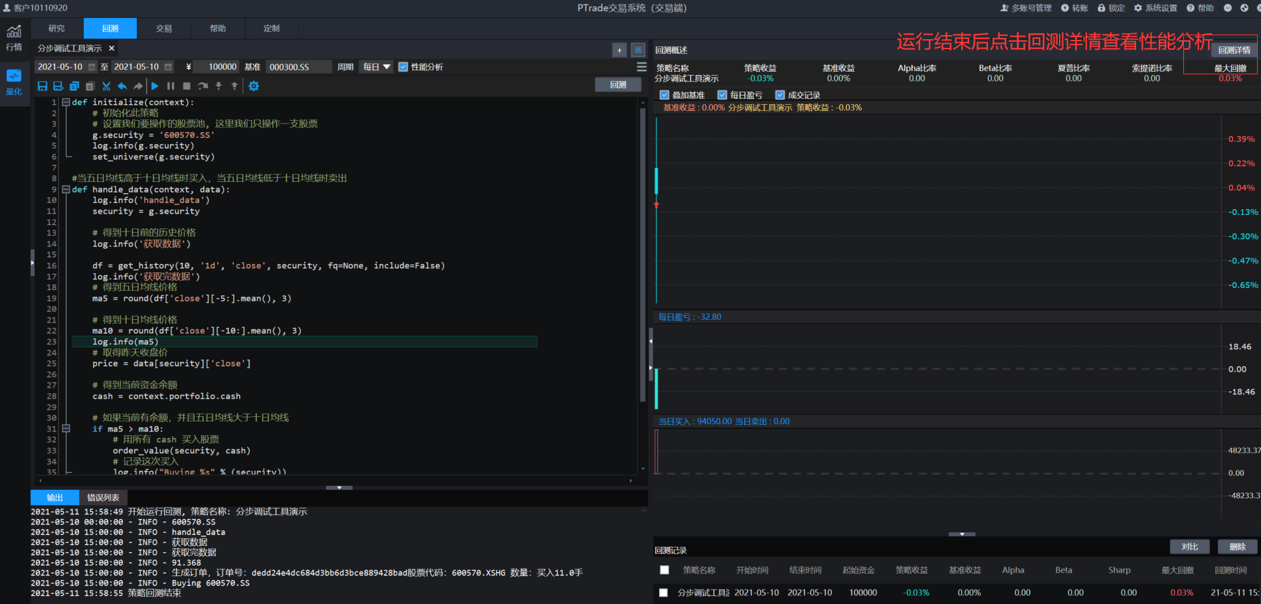
Task: Switch to 回测 main tab
Action: pos(110,29)
